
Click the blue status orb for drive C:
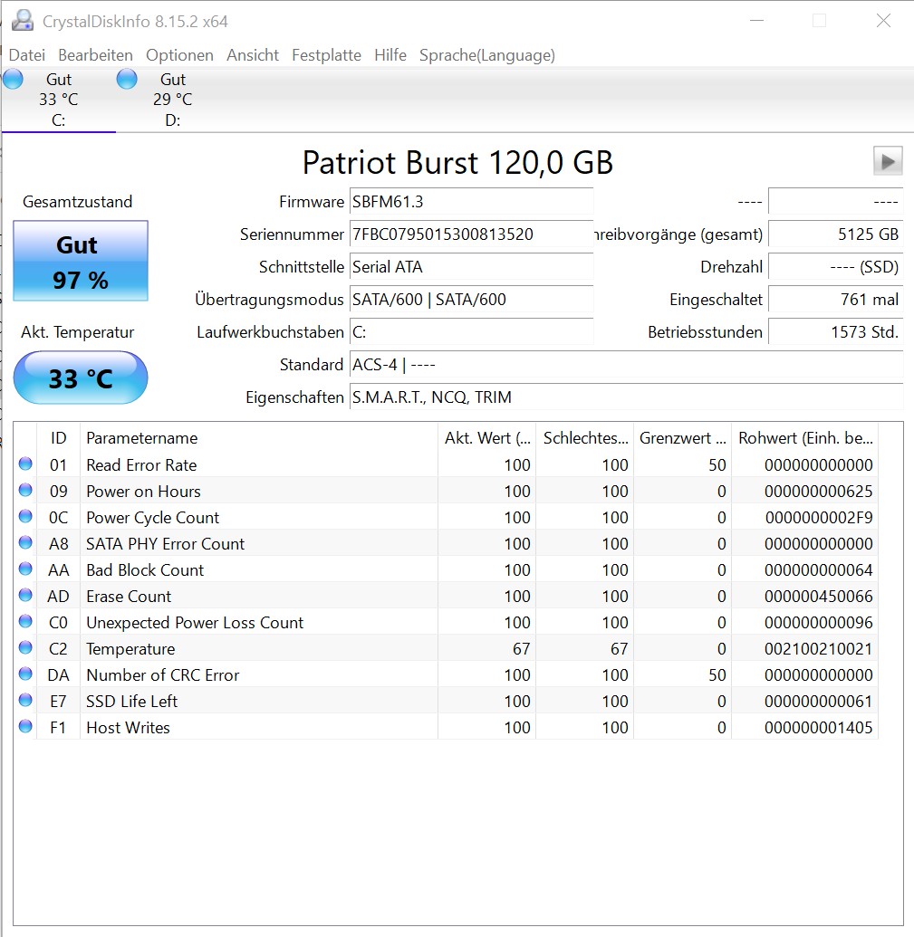tap(14, 79)
